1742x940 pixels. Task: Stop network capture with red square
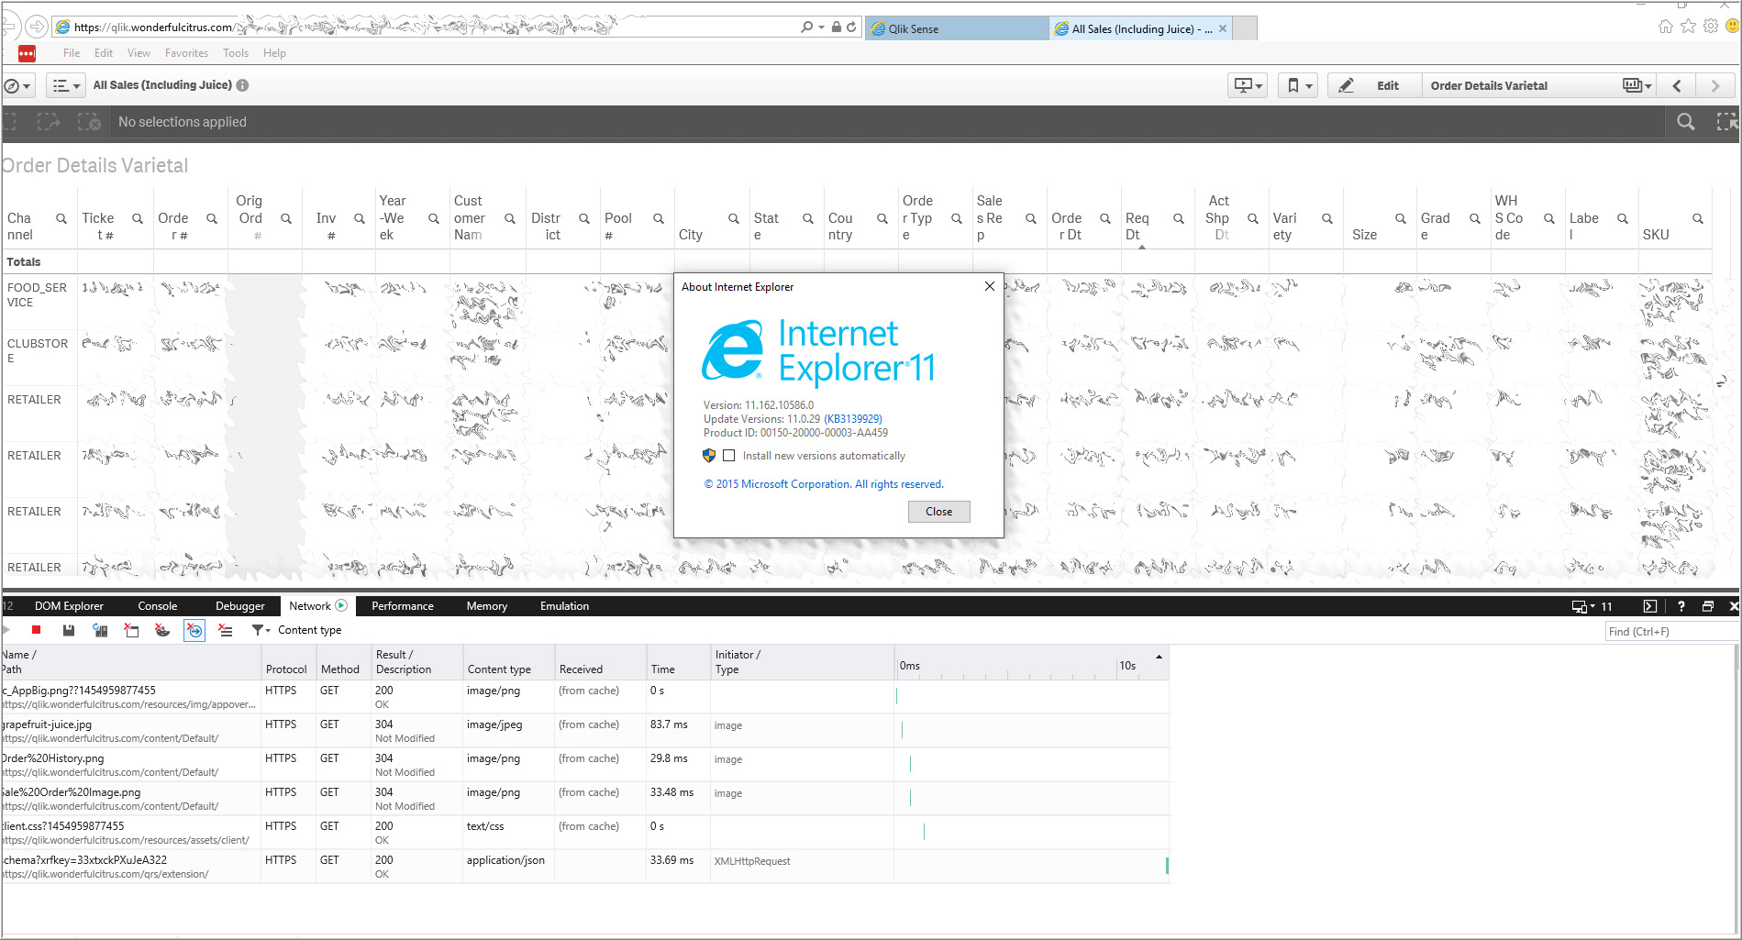(x=36, y=630)
